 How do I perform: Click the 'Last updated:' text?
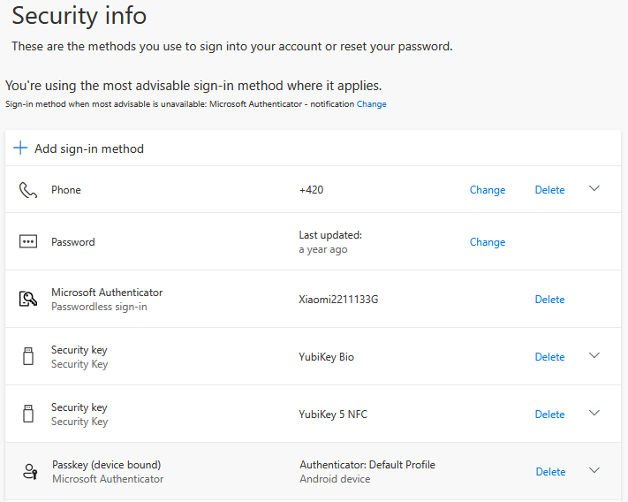(x=330, y=235)
